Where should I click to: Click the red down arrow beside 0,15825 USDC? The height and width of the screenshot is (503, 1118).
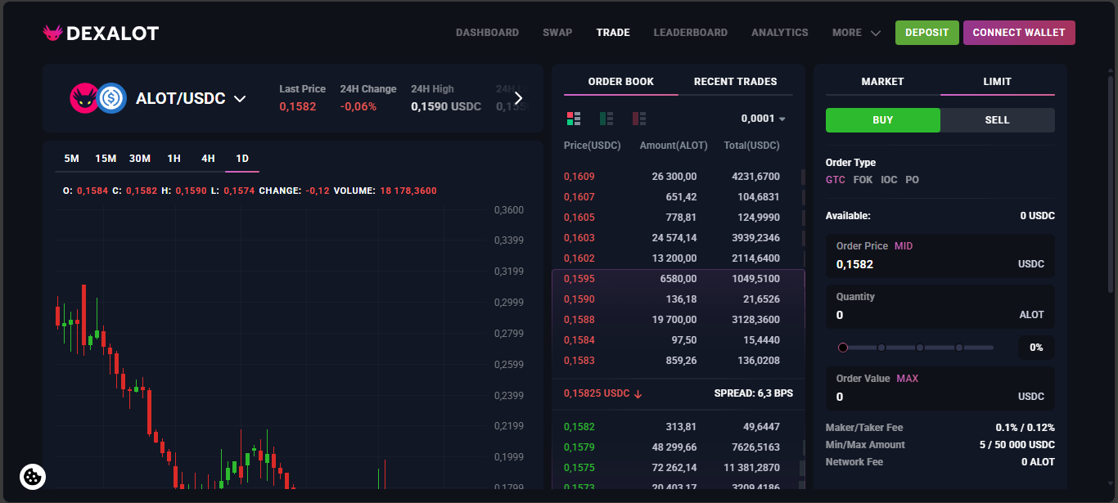point(638,393)
